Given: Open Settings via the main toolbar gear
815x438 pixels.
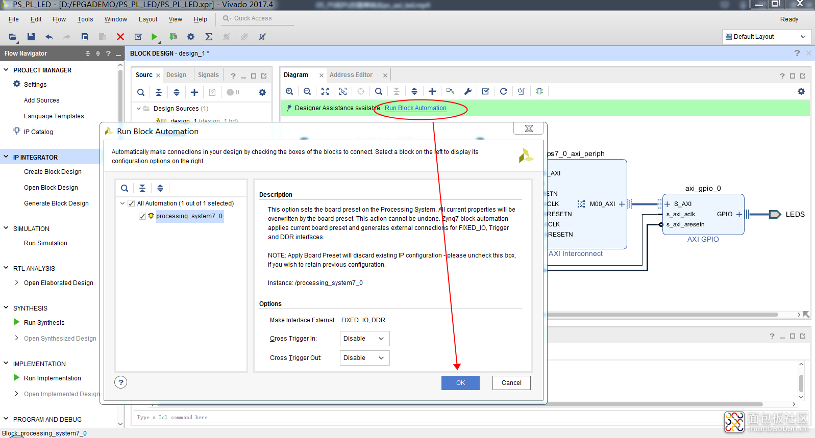Looking at the screenshot, I should pyautogui.click(x=191, y=37).
